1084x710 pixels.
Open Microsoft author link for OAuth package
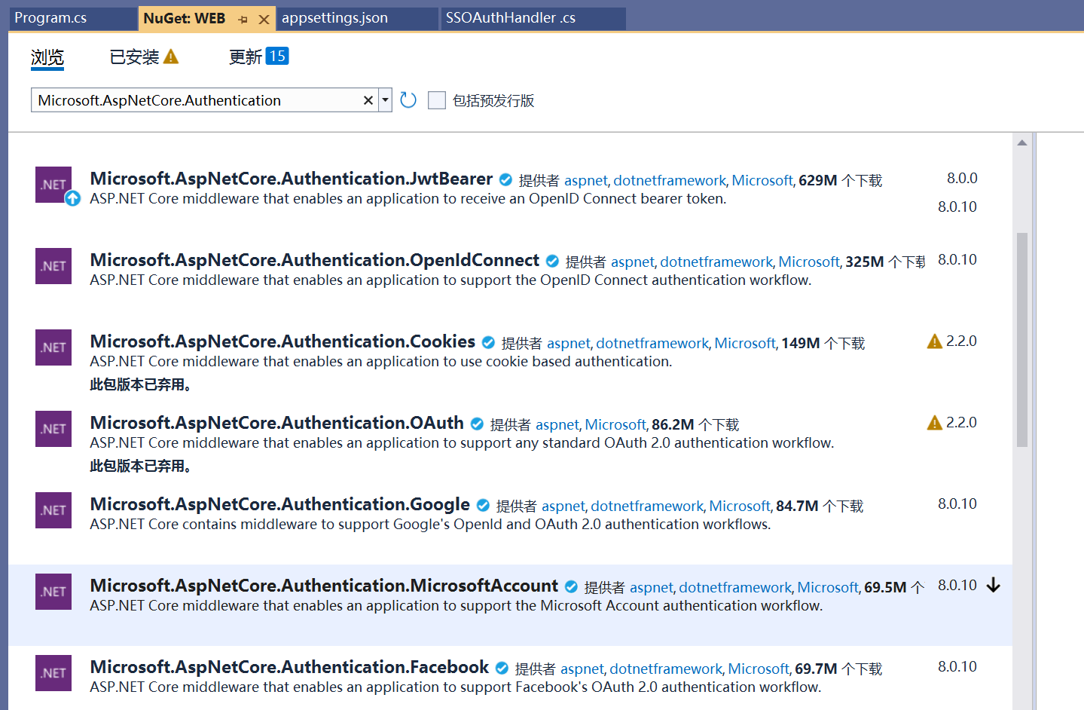[x=615, y=425]
